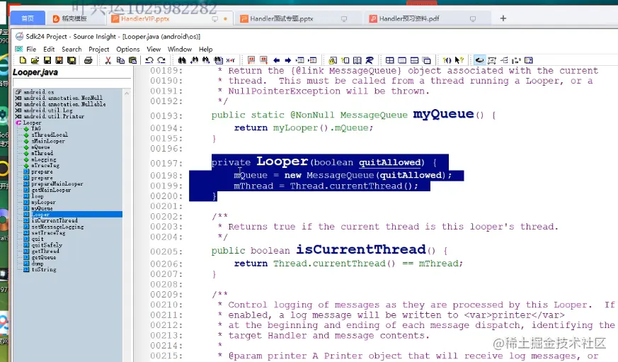Open the Edit menu

pos(49,50)
